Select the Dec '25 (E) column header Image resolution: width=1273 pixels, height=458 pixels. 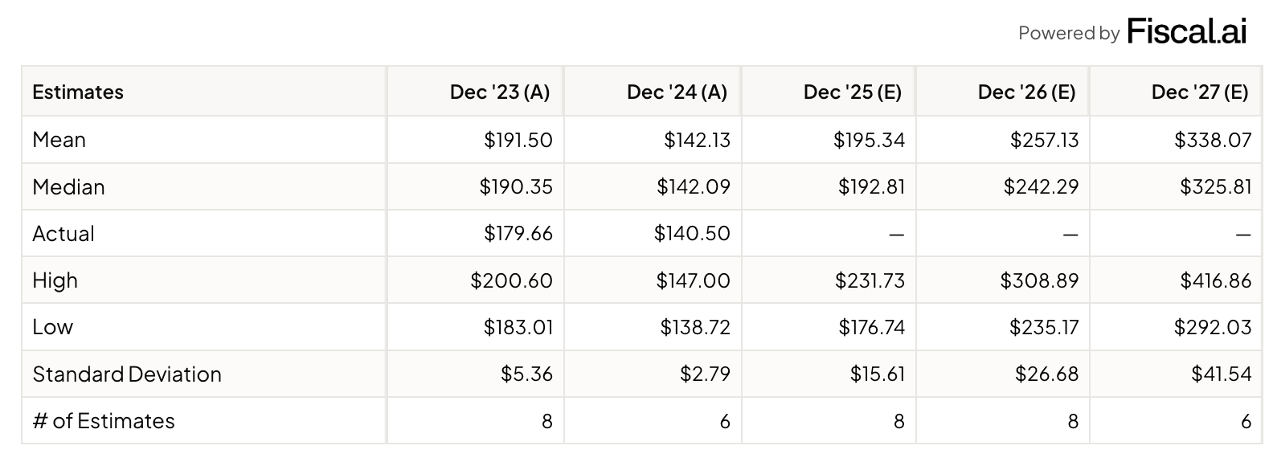(x=852, y=92)
